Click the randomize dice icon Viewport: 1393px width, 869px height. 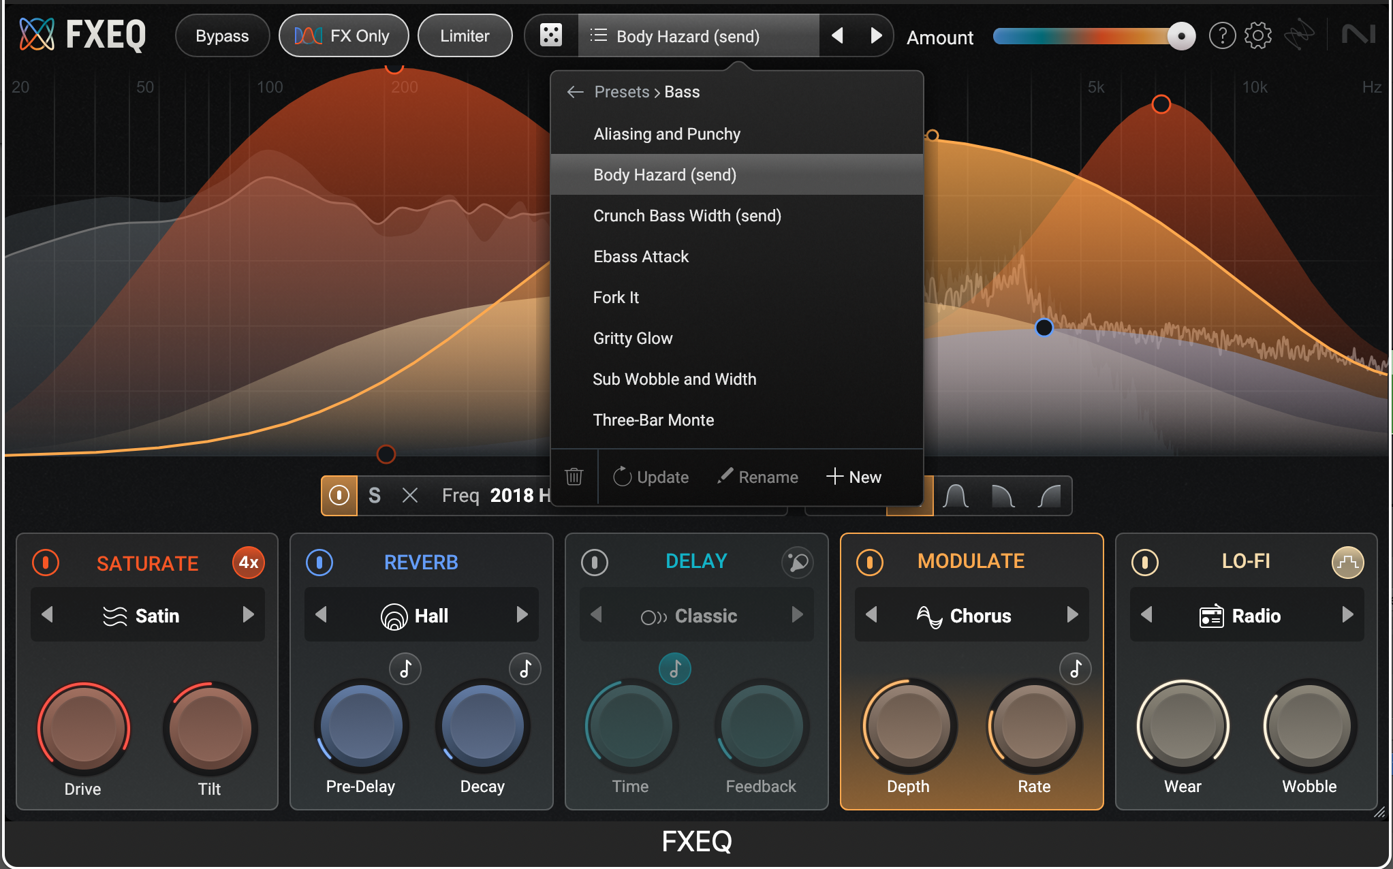click(550, 35)
